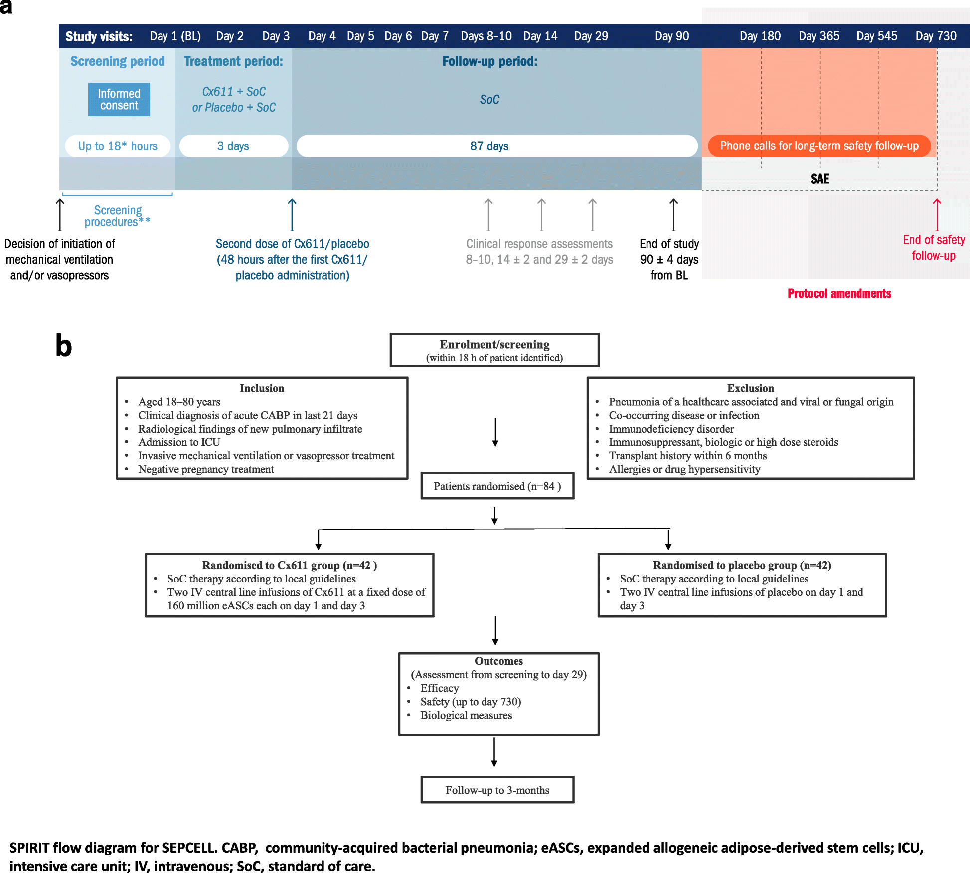The width and height of the screenshot is (970, 873).
Task: Click the 'Biological measures' bullet
Action: [466, 715]
